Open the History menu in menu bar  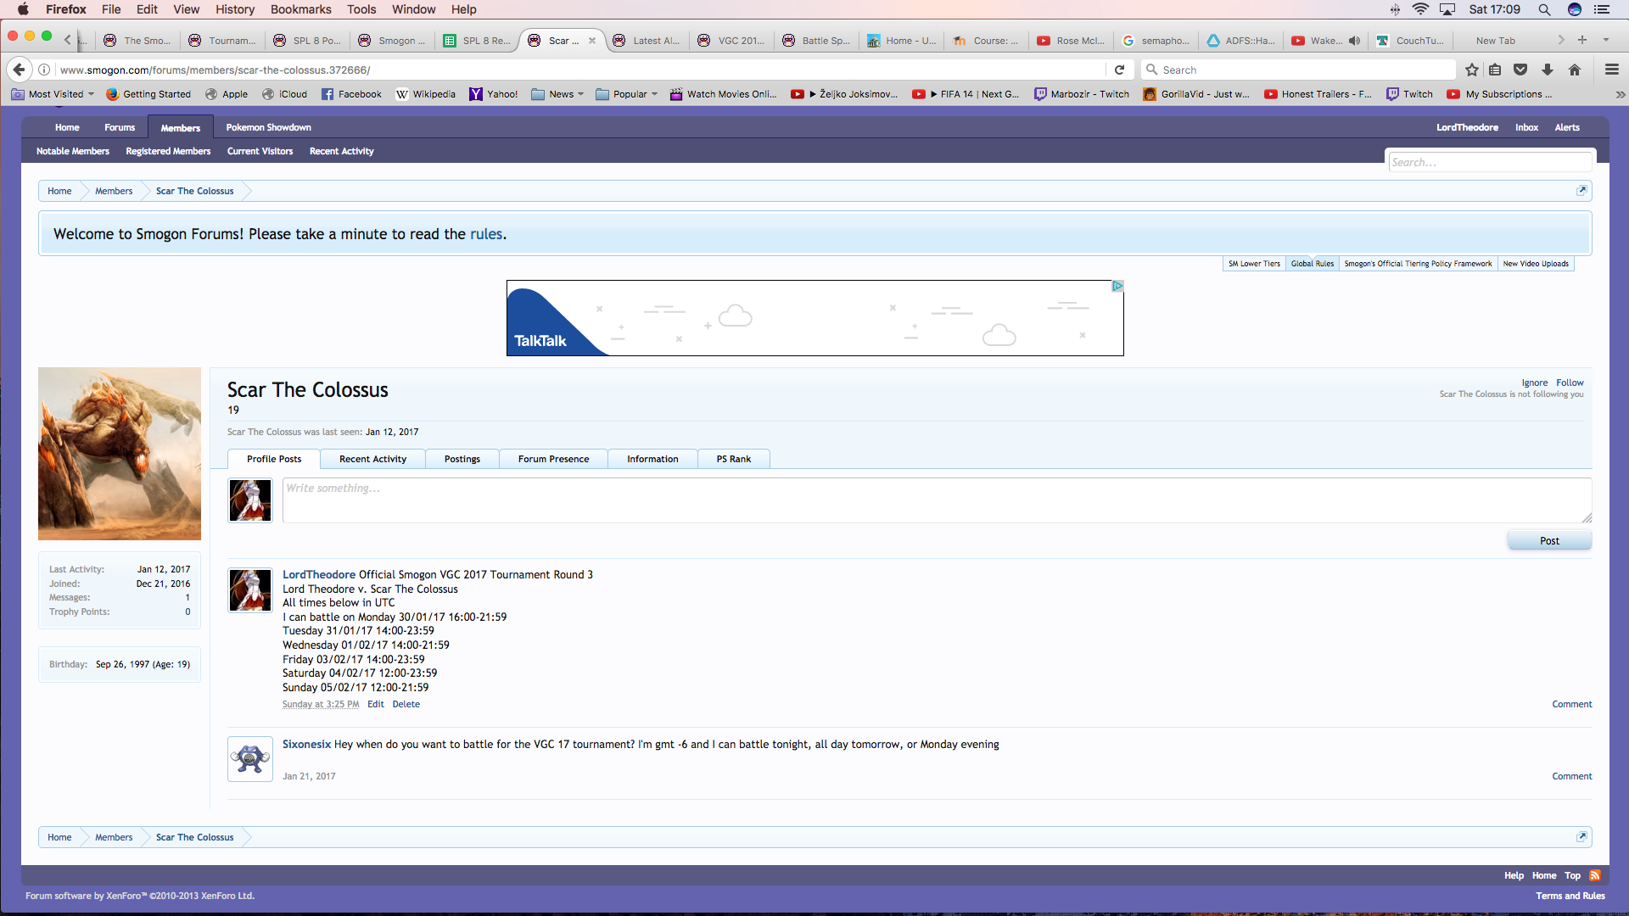235,9
